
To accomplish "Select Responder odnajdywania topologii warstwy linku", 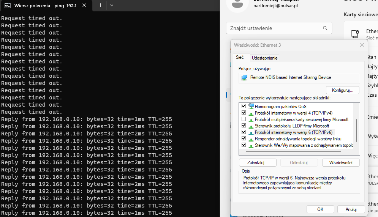I will (298, 139).
